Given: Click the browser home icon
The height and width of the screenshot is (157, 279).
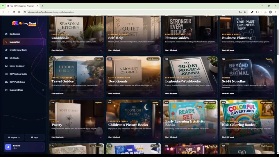Looking at the screenshot, I should tap(19, 12).
